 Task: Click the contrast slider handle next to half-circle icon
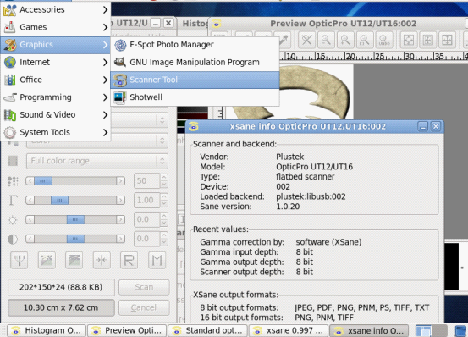tap(75, 239)
